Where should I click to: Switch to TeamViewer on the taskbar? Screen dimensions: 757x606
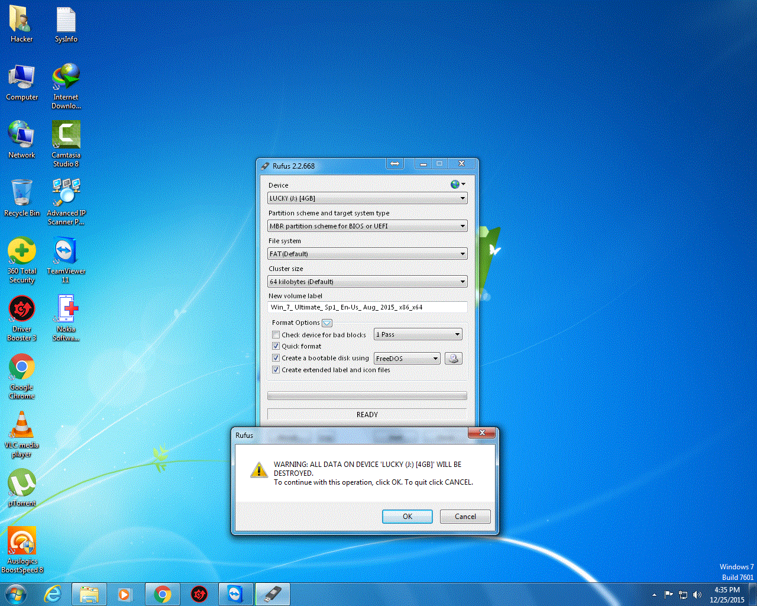pos(236,594)
